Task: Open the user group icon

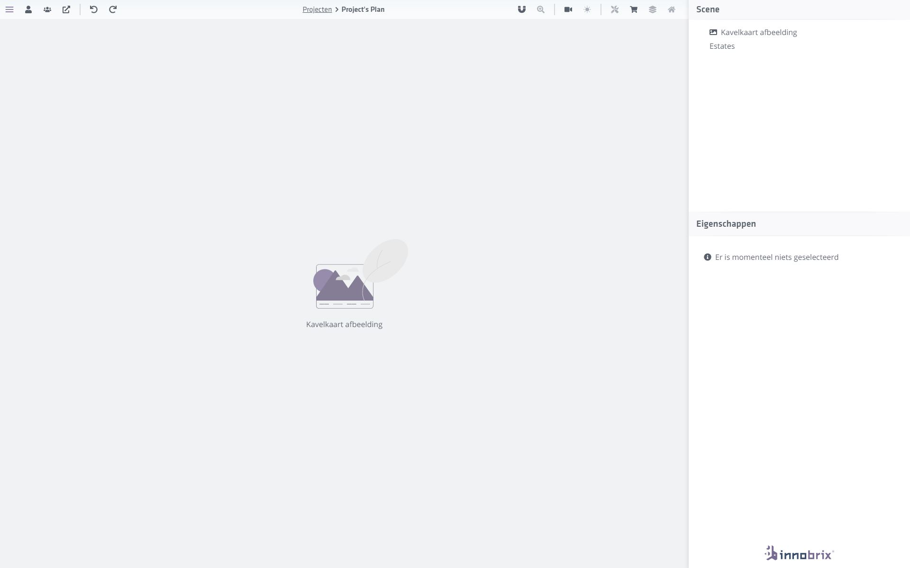Action: [x=47, y=9]
